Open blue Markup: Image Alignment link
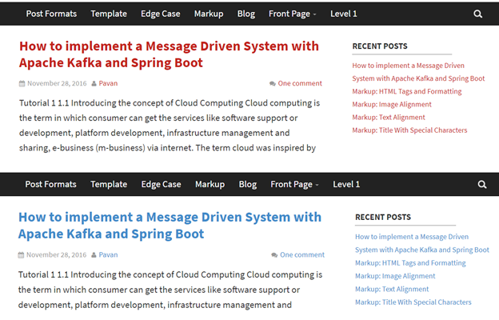Image resolution: width=499 pixels, height=320 pixels. [395, 276]
